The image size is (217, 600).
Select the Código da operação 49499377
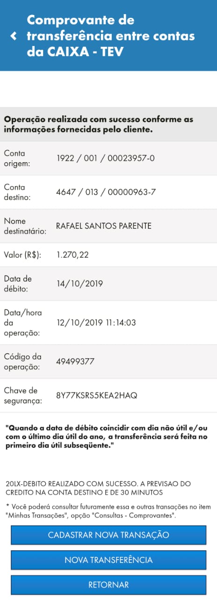click(x=76, y=361)
